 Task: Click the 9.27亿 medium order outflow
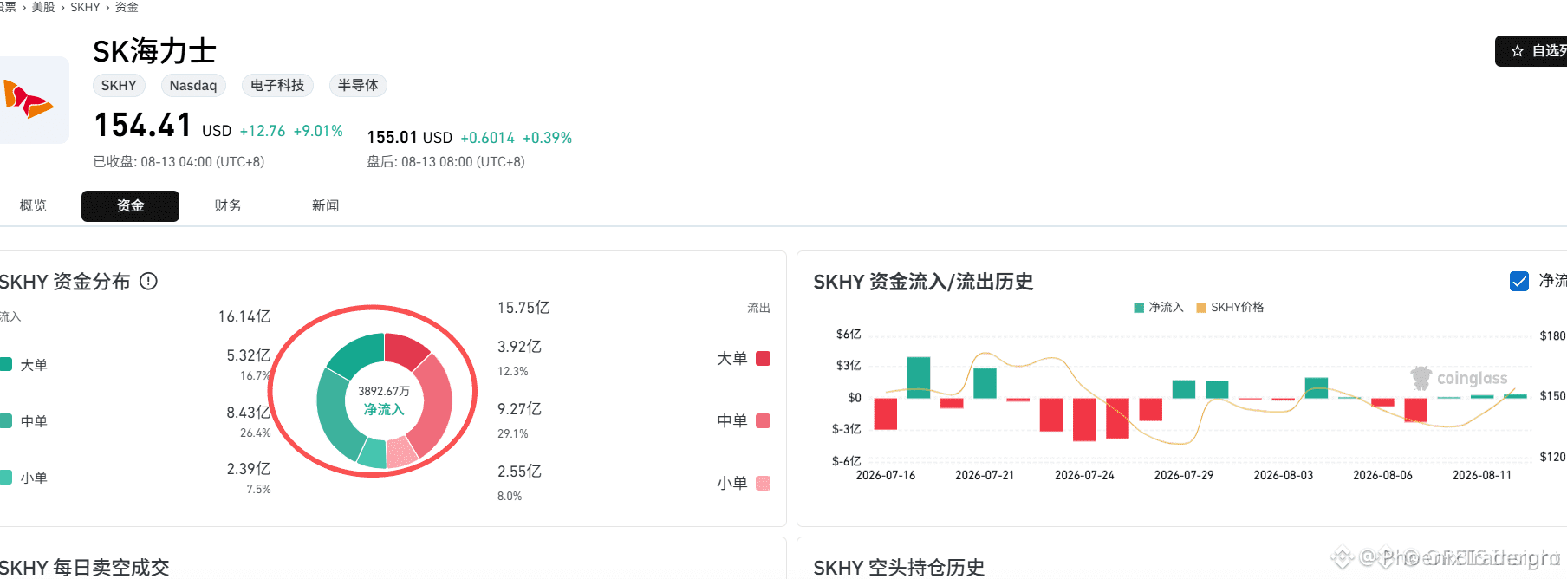point(519,409)
